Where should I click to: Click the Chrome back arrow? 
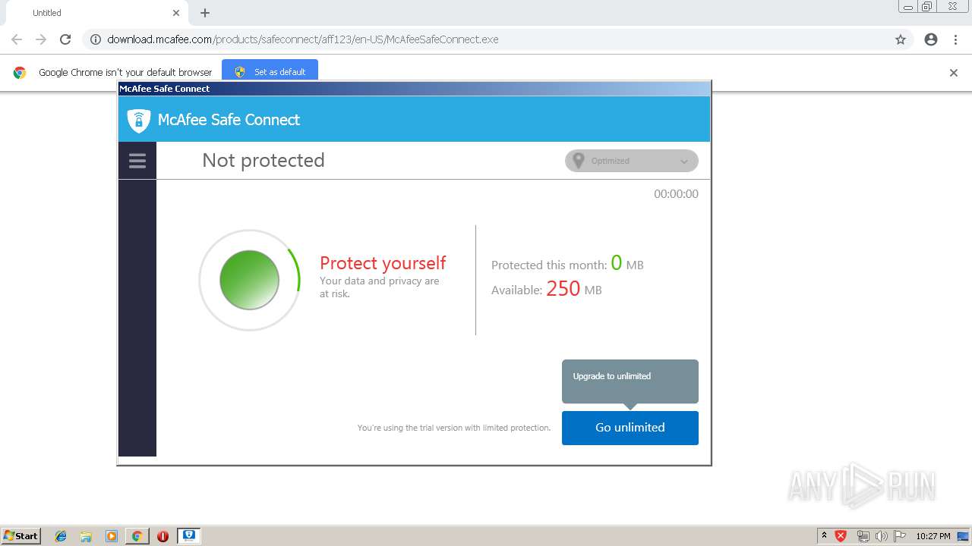pos(17,39)
